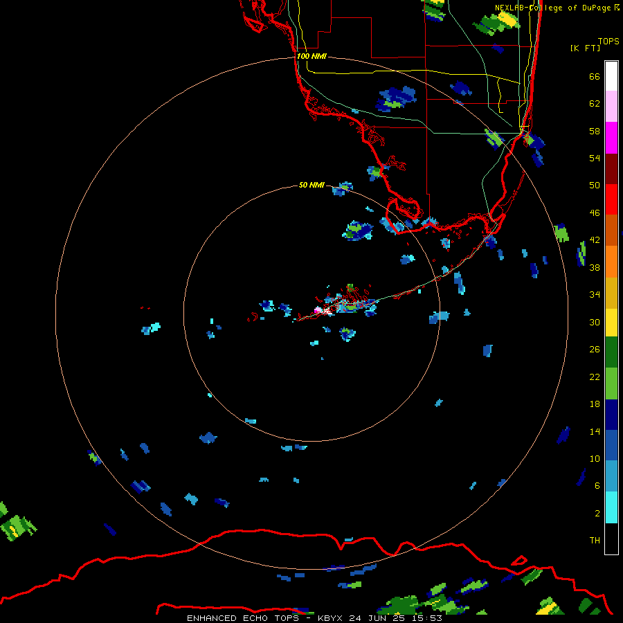Click the legend value 26
This screenshot has width=623, height=623.
[x=595, y=350]
